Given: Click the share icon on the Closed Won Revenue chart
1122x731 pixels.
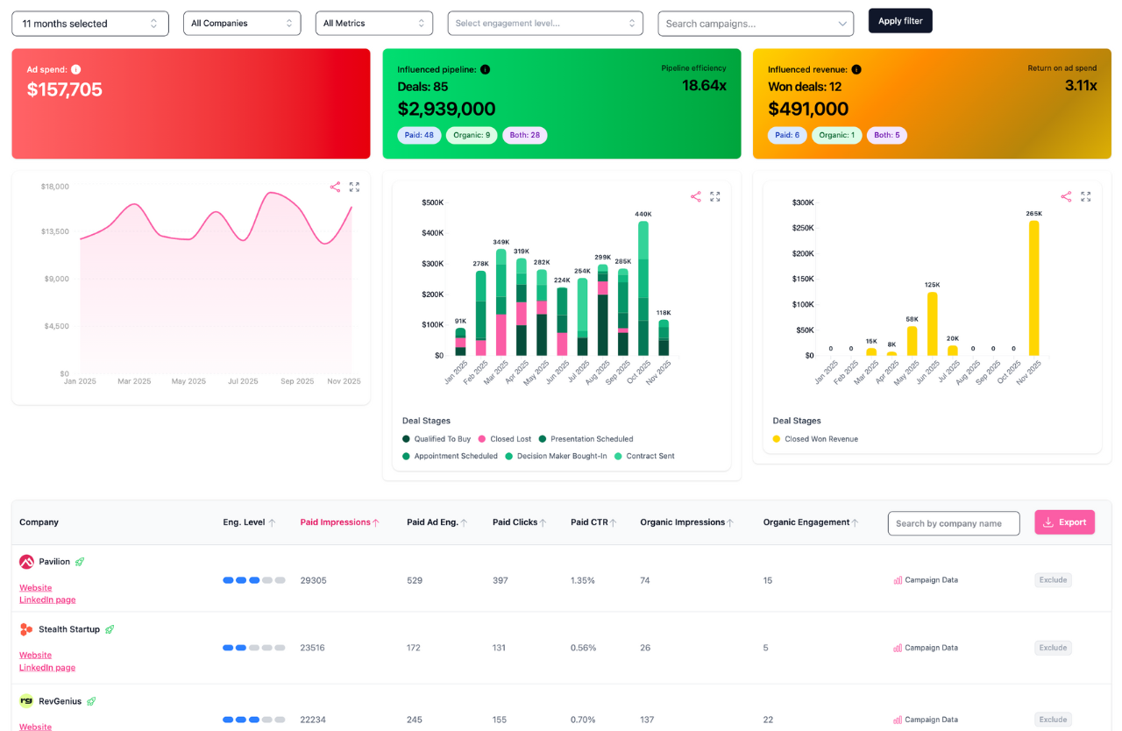Looking at the screenshot, I should [x=1066, y=196].
